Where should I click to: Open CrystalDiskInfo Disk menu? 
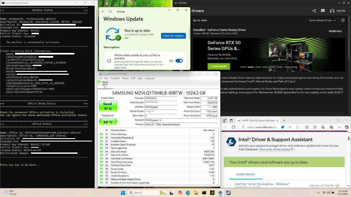[133, 78]
